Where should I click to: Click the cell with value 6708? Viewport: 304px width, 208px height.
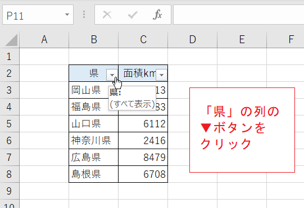click(143, 174)
